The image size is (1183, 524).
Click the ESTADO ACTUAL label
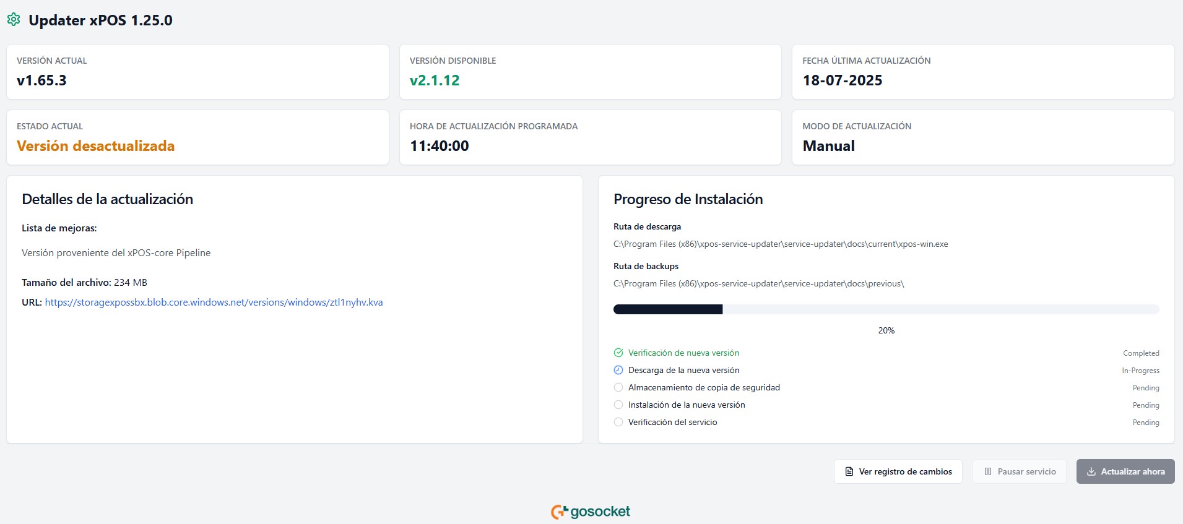[x=50, y=126]
